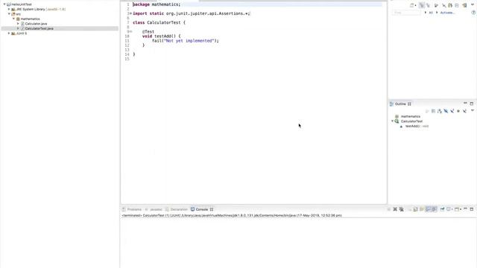Open the Outline view menu arrow
Image resolution: width=477 pixels, height=268 pixels.
(x=473, y=111)
